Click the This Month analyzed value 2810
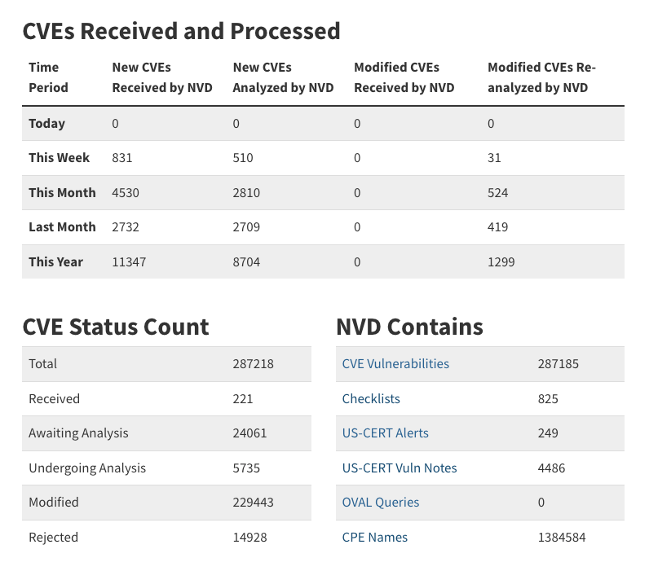Screen dimensions: 649x571 click(x=246, y=193)
